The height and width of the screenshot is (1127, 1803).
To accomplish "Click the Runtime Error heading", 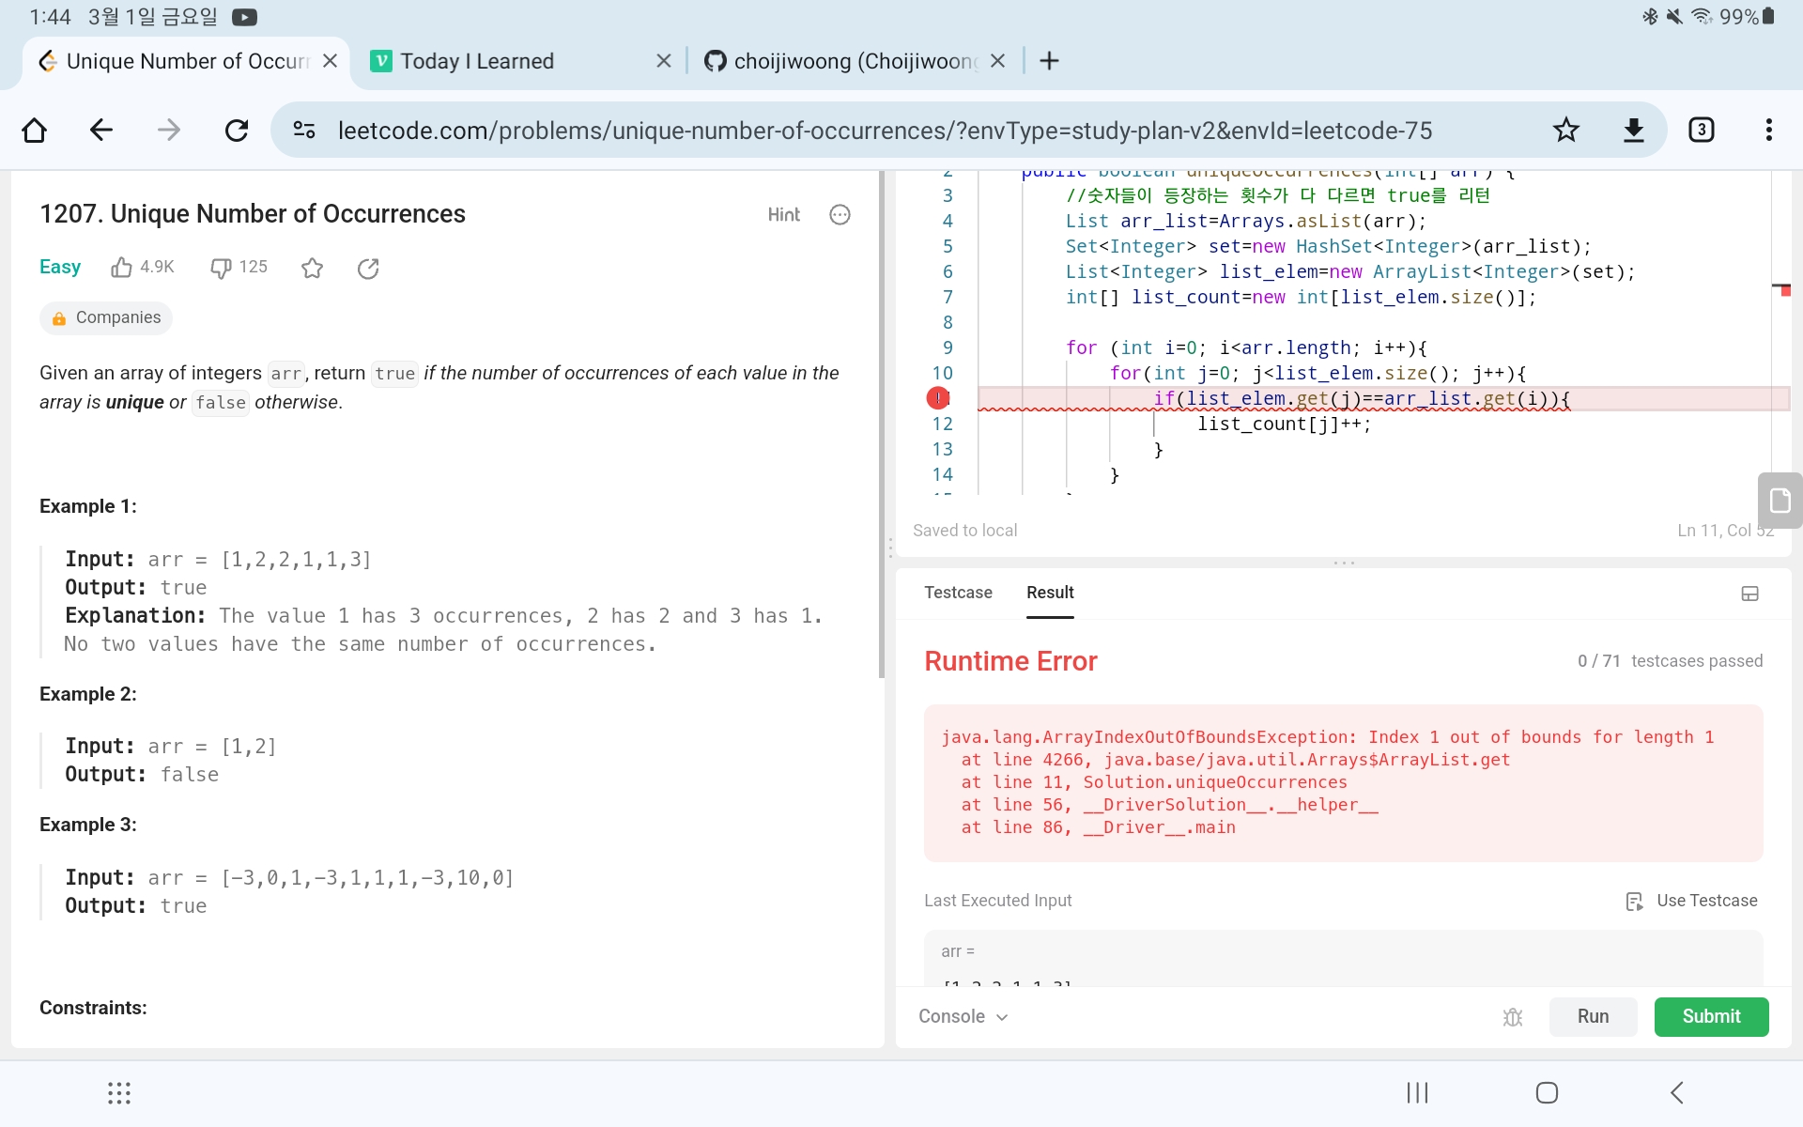I will (1010, 661).
